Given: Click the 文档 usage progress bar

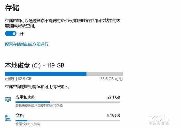Looking at the screenshot, I should 68,120.
